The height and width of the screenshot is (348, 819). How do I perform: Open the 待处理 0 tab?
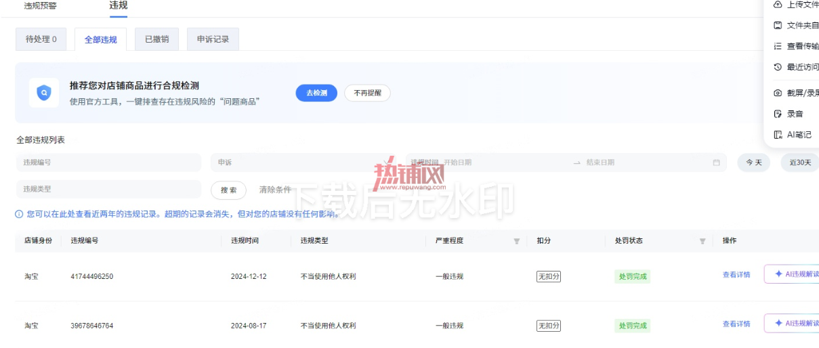click(x=41, y=39)
